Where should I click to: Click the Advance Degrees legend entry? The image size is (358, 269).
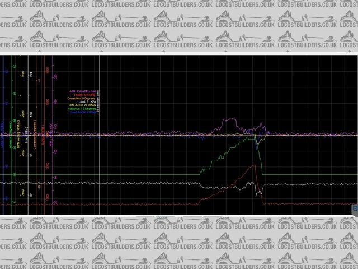[x=83, y=108]
